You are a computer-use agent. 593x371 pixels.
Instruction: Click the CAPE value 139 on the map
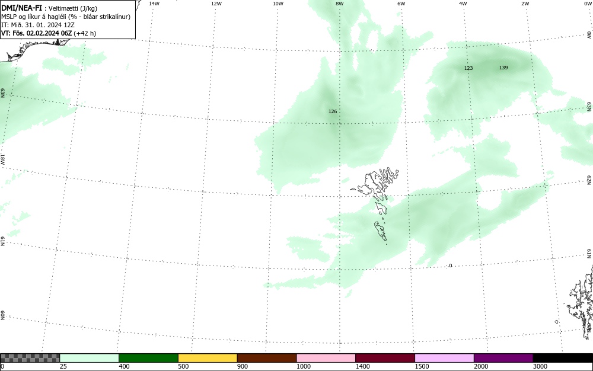[503, 68]
